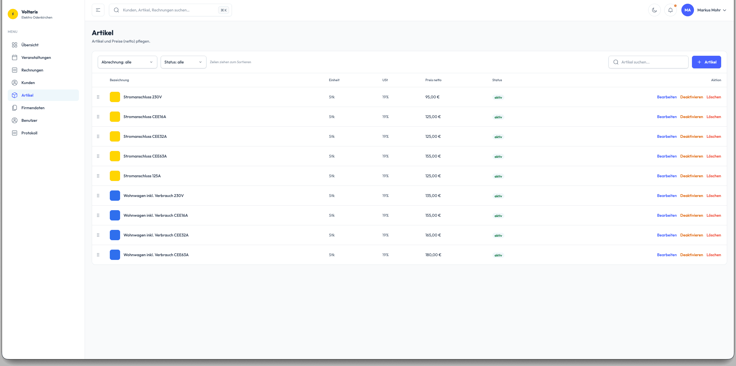Image resolution: width=736 pixels, height=366 pixels.
Task: Open Veranstaltungen in the sidebar menu
Action: (x=43, y=57)
